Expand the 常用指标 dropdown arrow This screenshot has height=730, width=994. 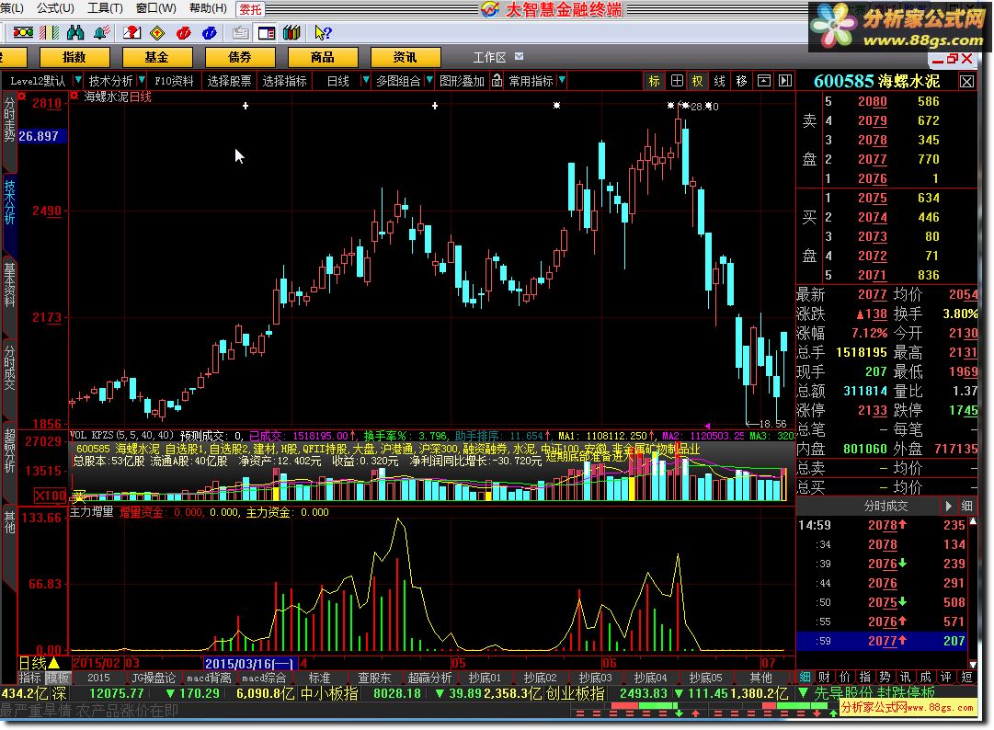click(x=562, y=80)
